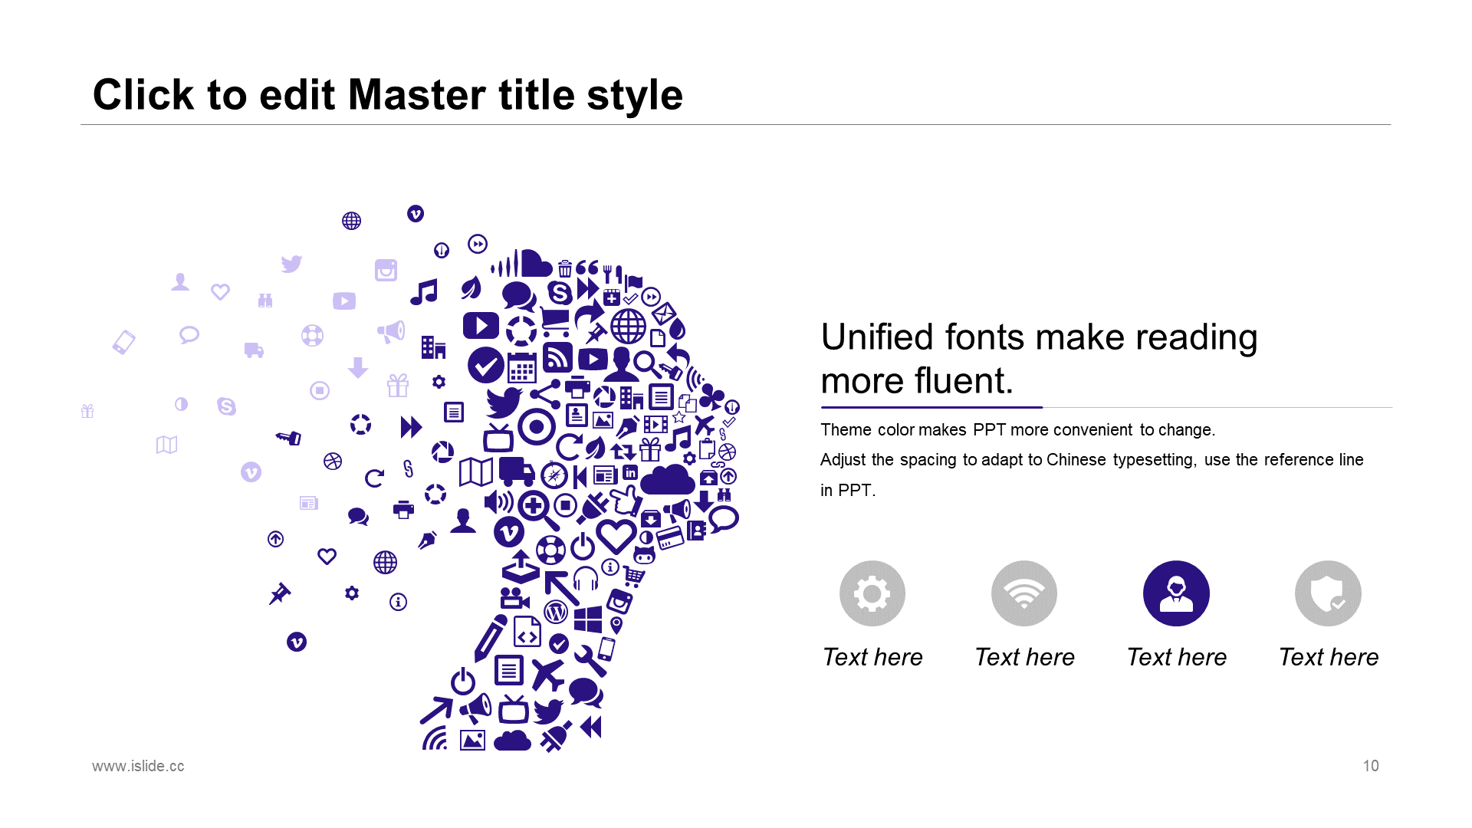Click the credit card icon
The height and width of the screenshot is (828, 1472).
click(670, 537)
